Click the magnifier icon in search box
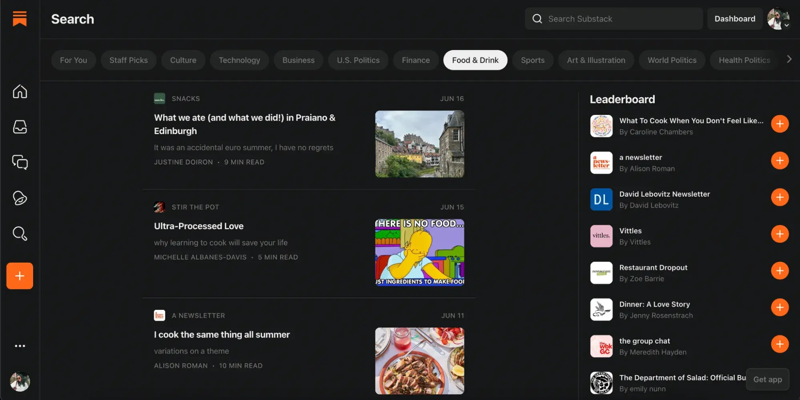Viewport: 800px width, 400px height. click(x=537, y=19)
